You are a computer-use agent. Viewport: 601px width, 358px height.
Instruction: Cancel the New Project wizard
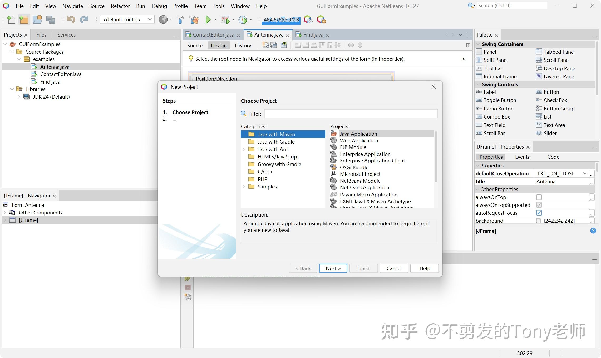coord(394,268)
